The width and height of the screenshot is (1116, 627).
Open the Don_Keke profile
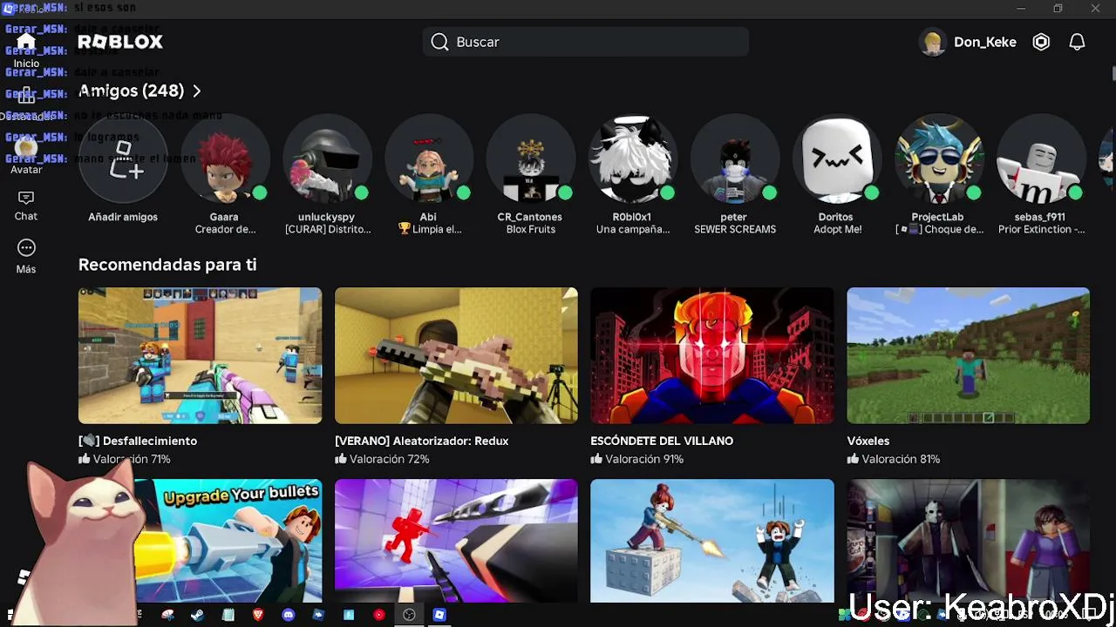pos(969,42)
